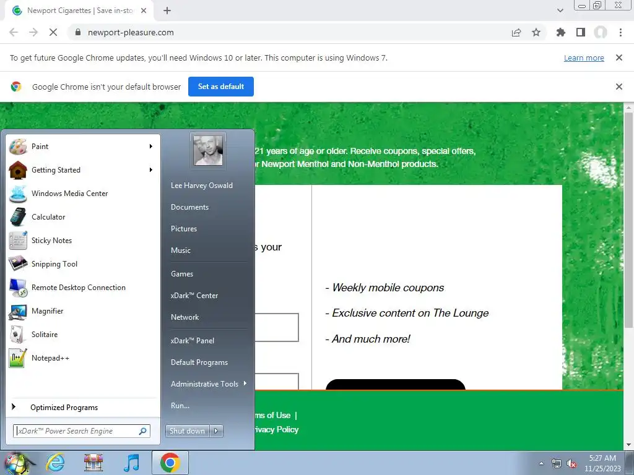Open Paint from the Start menu
The height and width of the screenshot is (475, 634).
(x=83, y=147)
